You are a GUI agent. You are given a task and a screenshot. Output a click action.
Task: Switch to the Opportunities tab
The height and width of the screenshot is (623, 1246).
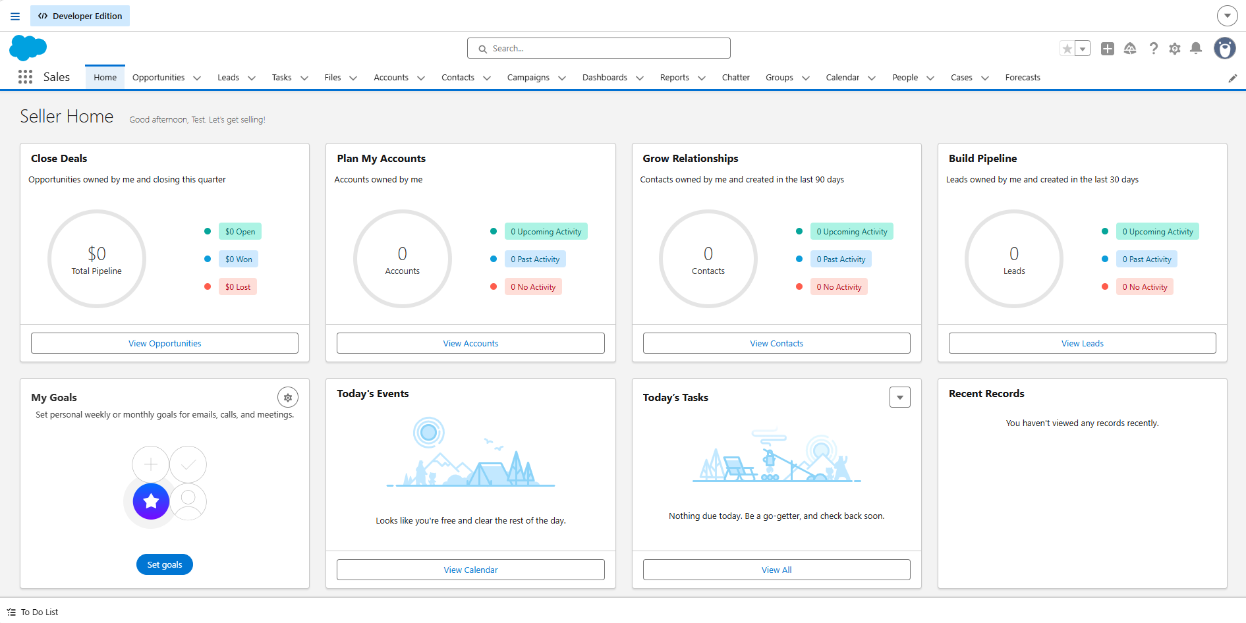click(158, 77)
